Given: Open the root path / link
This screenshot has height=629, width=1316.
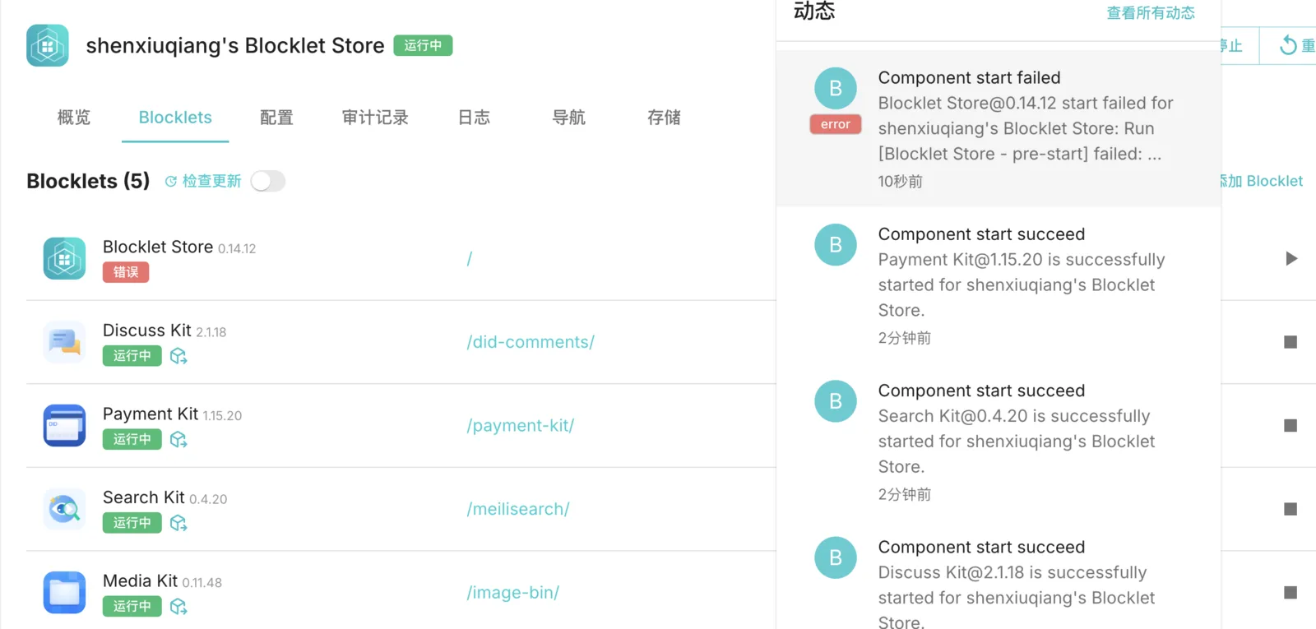Looking at the screenshot, I should tap(470, 259).
